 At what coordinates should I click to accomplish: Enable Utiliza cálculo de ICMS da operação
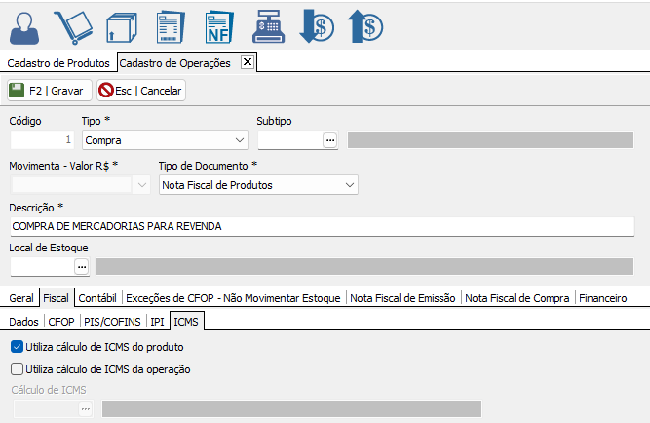coord(17,369)
